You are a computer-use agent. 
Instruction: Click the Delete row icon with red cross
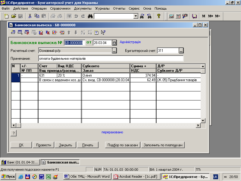tap(27, 33)
